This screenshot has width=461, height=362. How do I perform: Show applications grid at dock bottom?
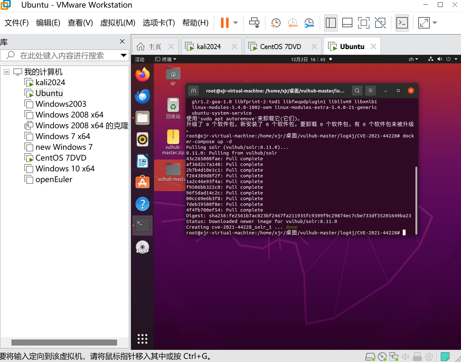(142, 339)
